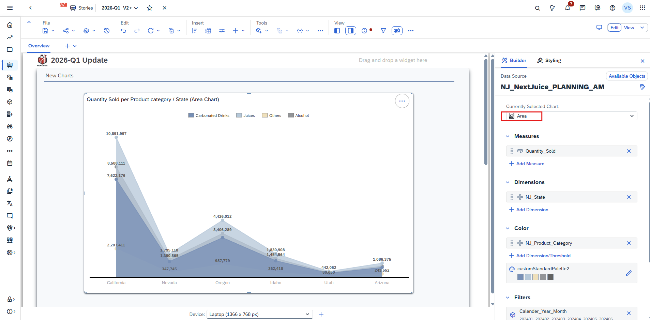Insert a table using the table icon
The height and width of the screenshot is (320, 650).
pos(208,31)
